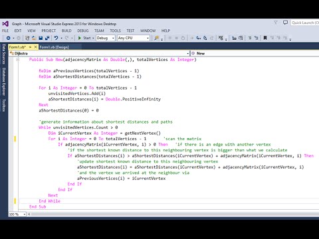Click the Hex display toolbar icon
The image size is (319, 239).
pos(221,38)
